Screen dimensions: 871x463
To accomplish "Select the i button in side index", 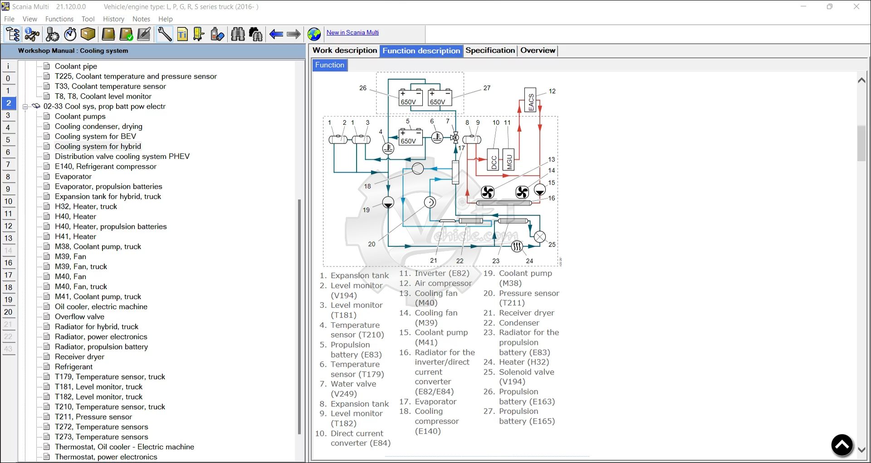I will 8,66.
